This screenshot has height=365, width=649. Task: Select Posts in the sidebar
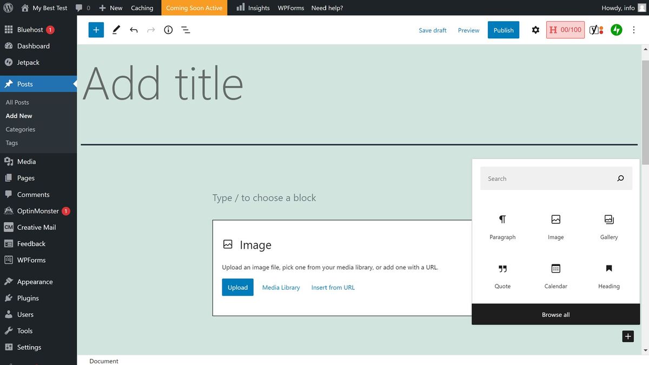click(38, 84)
